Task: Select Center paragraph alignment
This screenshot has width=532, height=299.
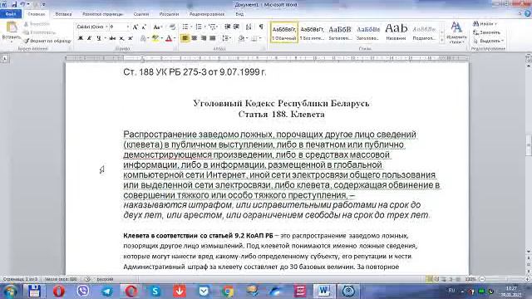Action: 195,38
